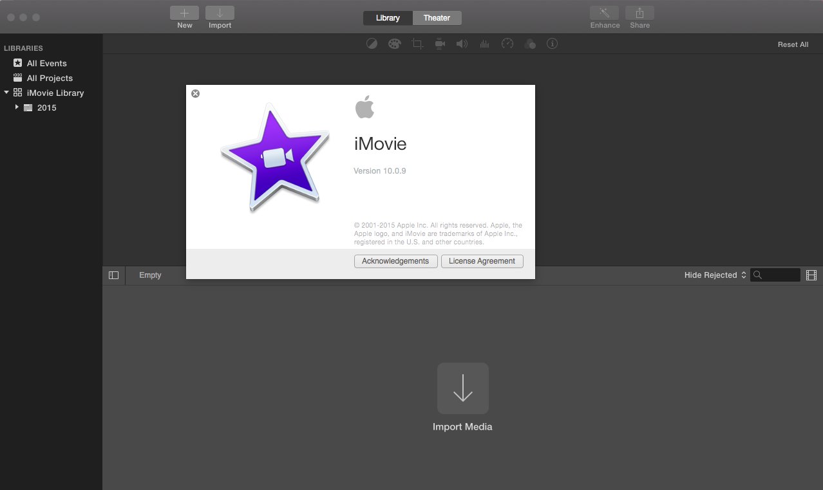Screen dimensions: 823x490
Task: Show the clip information icon
Action: pos(552,44)
